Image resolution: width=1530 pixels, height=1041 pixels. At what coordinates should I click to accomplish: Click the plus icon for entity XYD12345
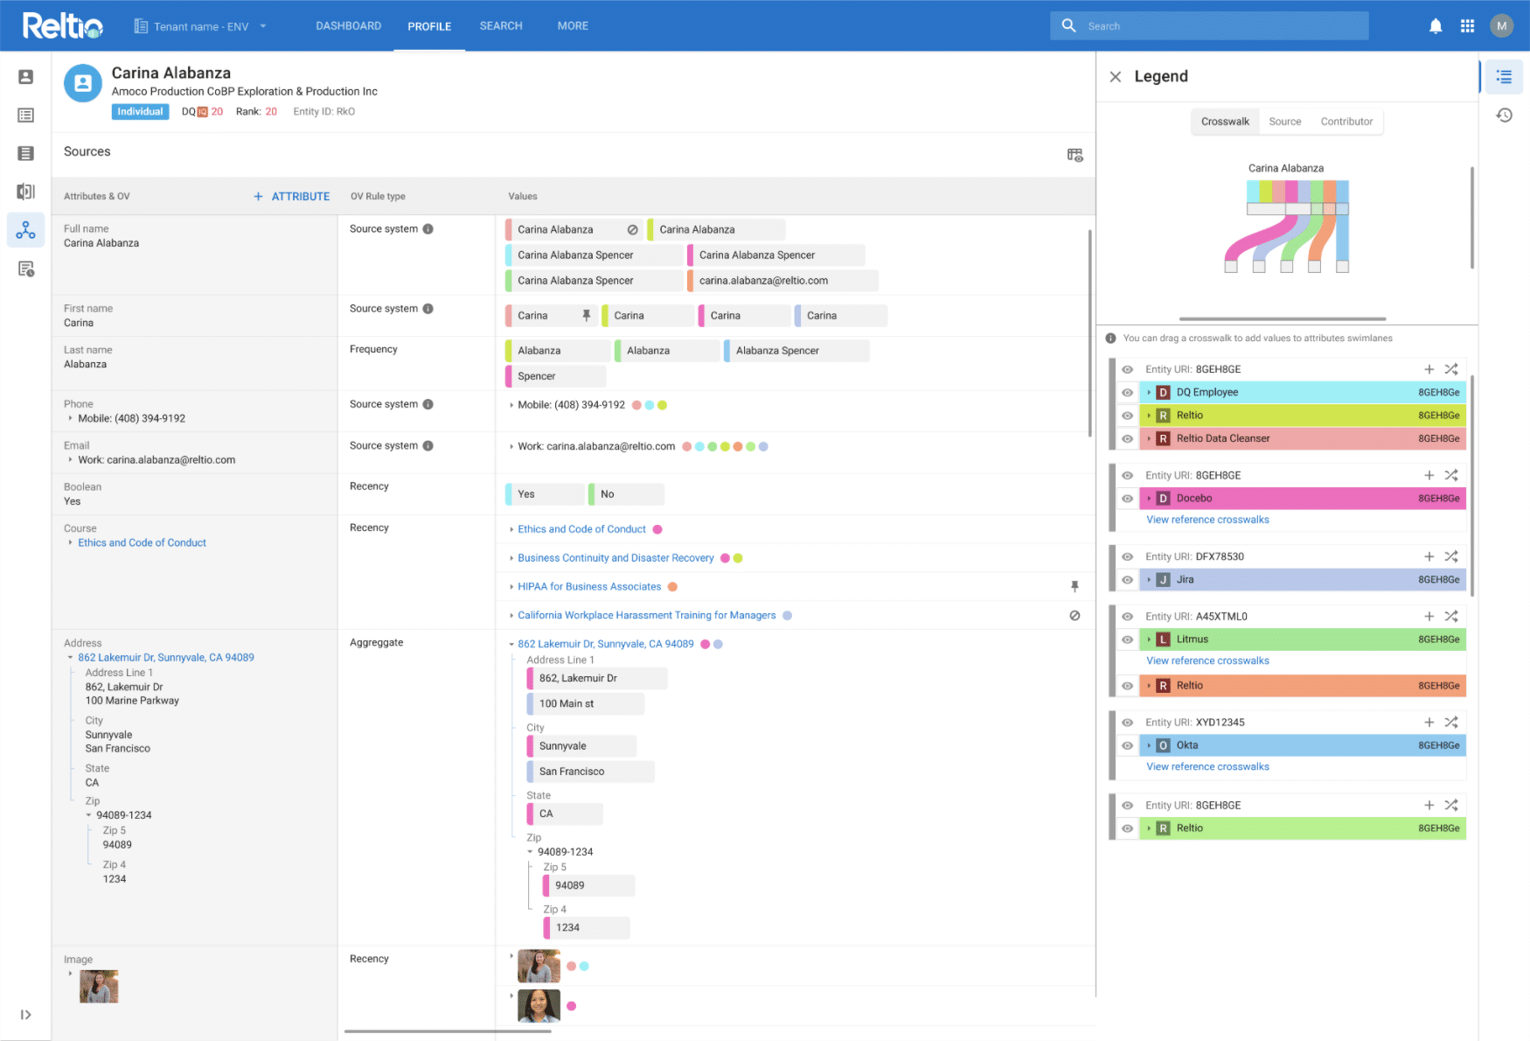tap(1429, 722)
